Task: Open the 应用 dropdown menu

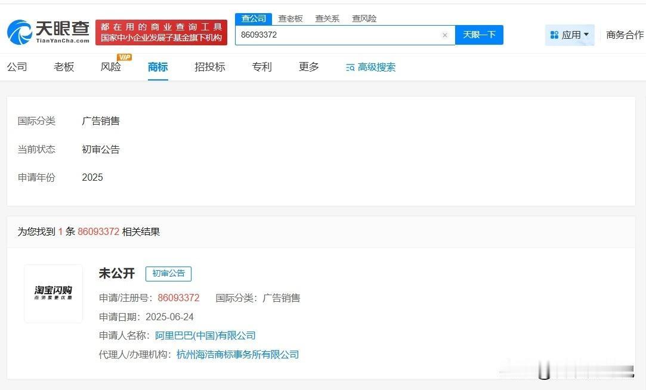Action: coord(570,35)
